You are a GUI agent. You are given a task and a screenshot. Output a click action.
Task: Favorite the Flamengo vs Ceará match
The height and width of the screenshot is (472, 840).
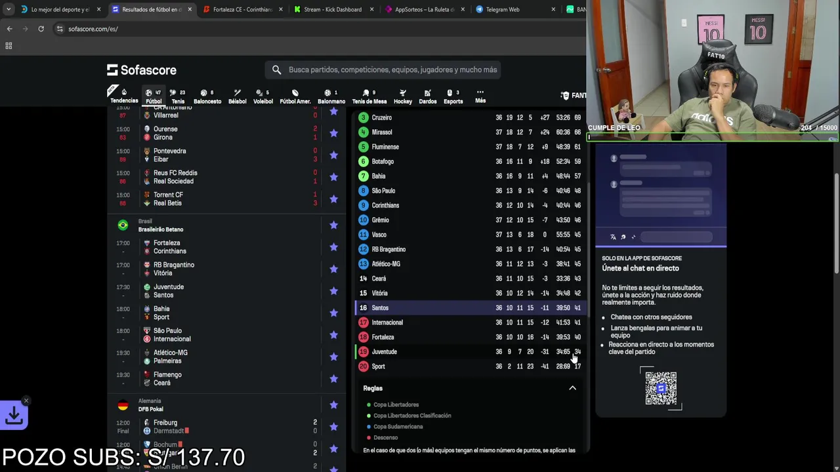coord(333,379)
